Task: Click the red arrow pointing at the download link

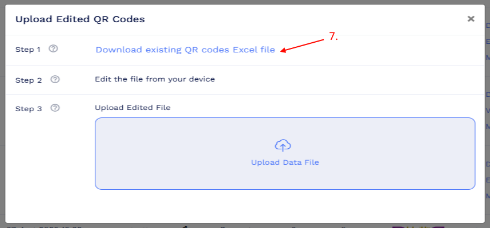Action: click(303, 45)
